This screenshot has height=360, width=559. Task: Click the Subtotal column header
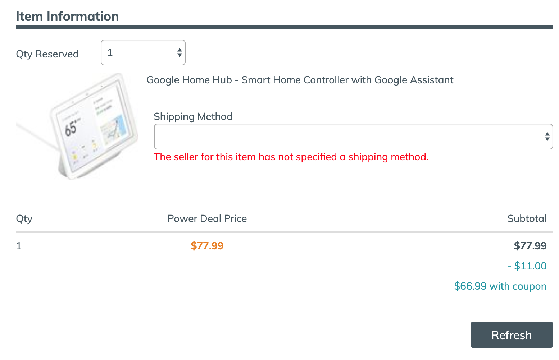pyautogui.click(x=527, y=218)
